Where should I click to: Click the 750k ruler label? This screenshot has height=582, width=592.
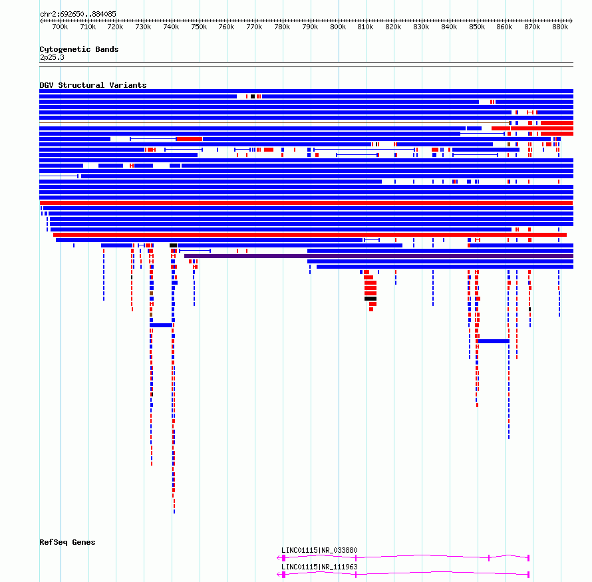pos(199,27)
